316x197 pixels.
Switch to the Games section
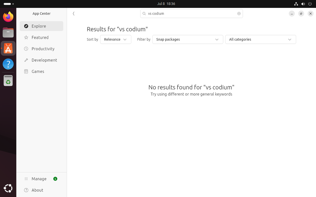point(41,71)
